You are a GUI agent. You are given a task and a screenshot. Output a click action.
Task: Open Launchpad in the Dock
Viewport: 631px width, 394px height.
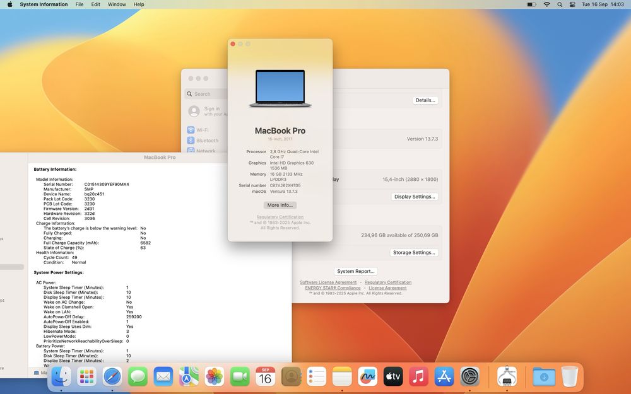point(86,377)
